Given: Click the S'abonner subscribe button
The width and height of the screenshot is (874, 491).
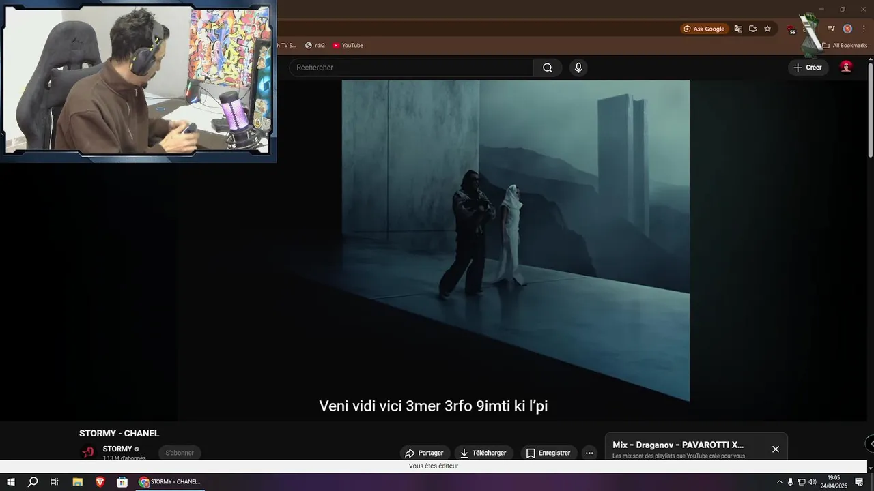Looking at the screenshot, I should [180, 453].
